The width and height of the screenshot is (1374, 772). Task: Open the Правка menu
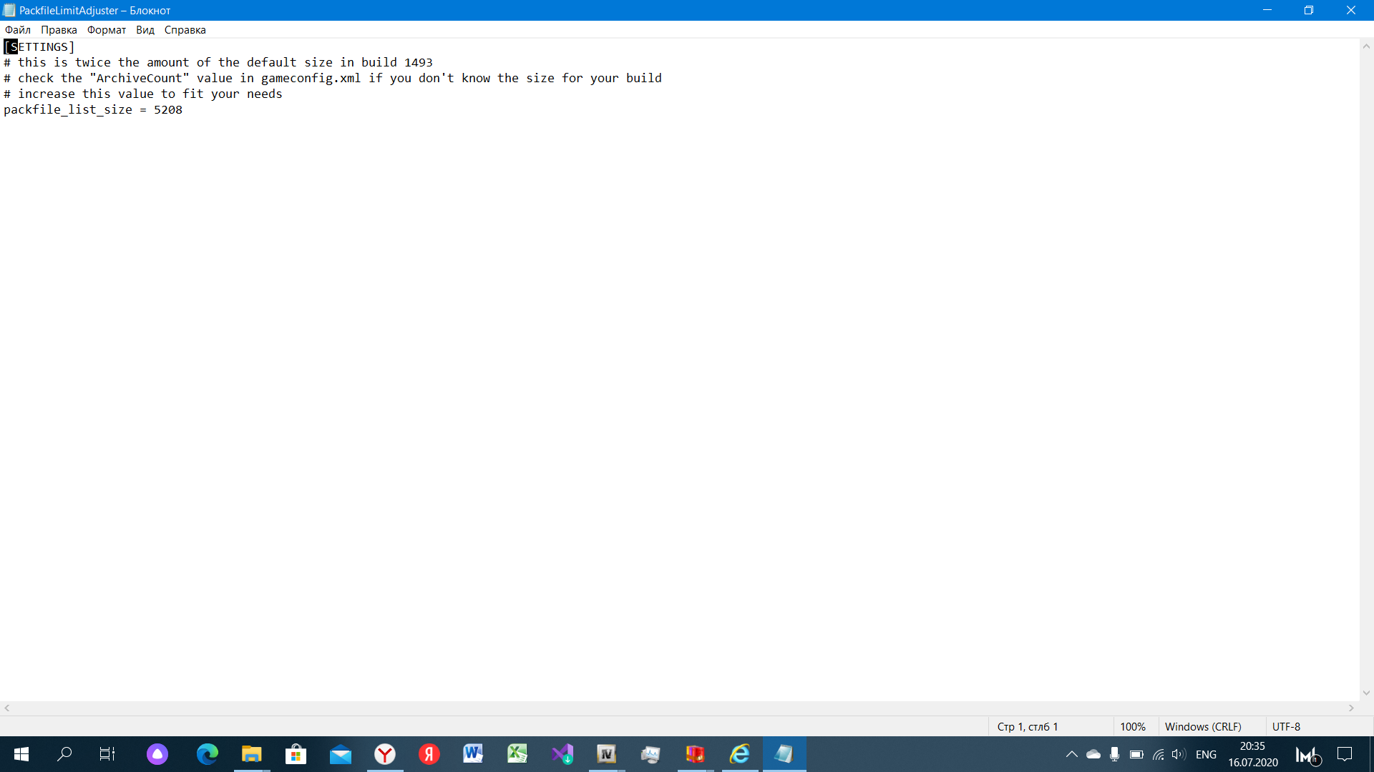click(59, 30)
